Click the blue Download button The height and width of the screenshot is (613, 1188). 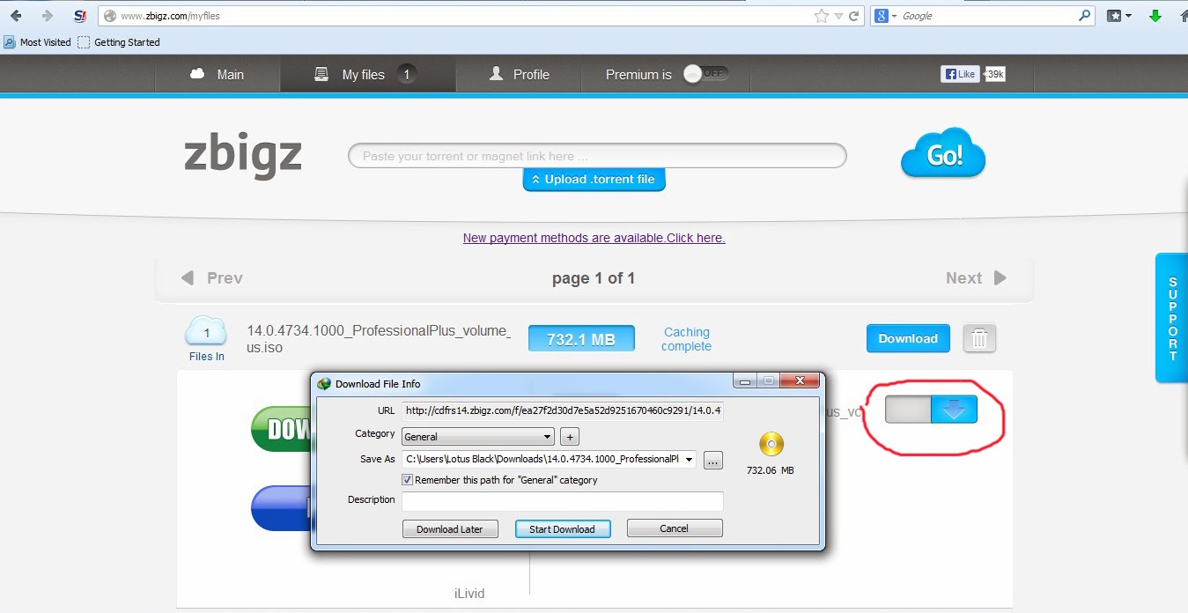click(x=908, y=338)
